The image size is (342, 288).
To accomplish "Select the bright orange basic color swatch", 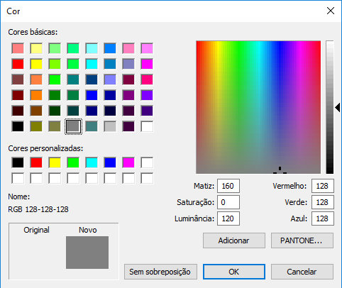I will click(x=36, y=95).
